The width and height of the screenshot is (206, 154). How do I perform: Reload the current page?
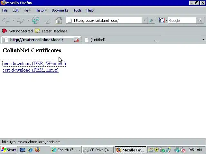pyautogui.click(x=36, y=21)
